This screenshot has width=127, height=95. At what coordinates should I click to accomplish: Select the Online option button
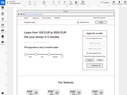click(90, 60)
